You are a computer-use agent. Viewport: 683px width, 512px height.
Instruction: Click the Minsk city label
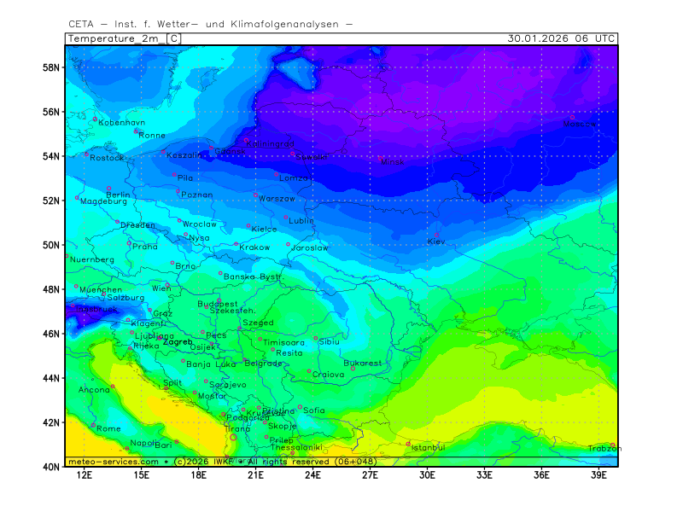point(393,161)
